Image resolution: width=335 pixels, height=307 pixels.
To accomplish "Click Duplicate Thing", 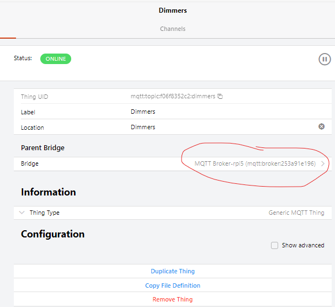I will (x=173, y=271).
